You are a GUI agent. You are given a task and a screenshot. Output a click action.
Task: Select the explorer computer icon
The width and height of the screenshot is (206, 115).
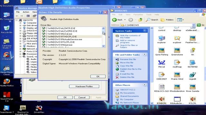162,38
